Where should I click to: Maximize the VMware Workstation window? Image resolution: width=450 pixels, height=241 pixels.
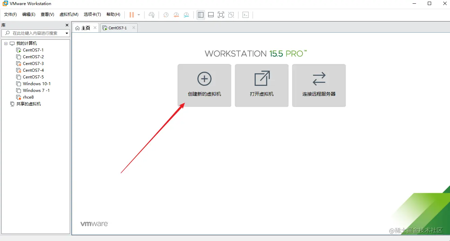pyautogui.click(x=429, y=4)
